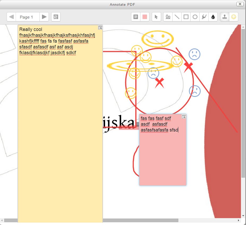Click the word 'asfasfsafasfa' in the pink comment

(x=154, y=130)
